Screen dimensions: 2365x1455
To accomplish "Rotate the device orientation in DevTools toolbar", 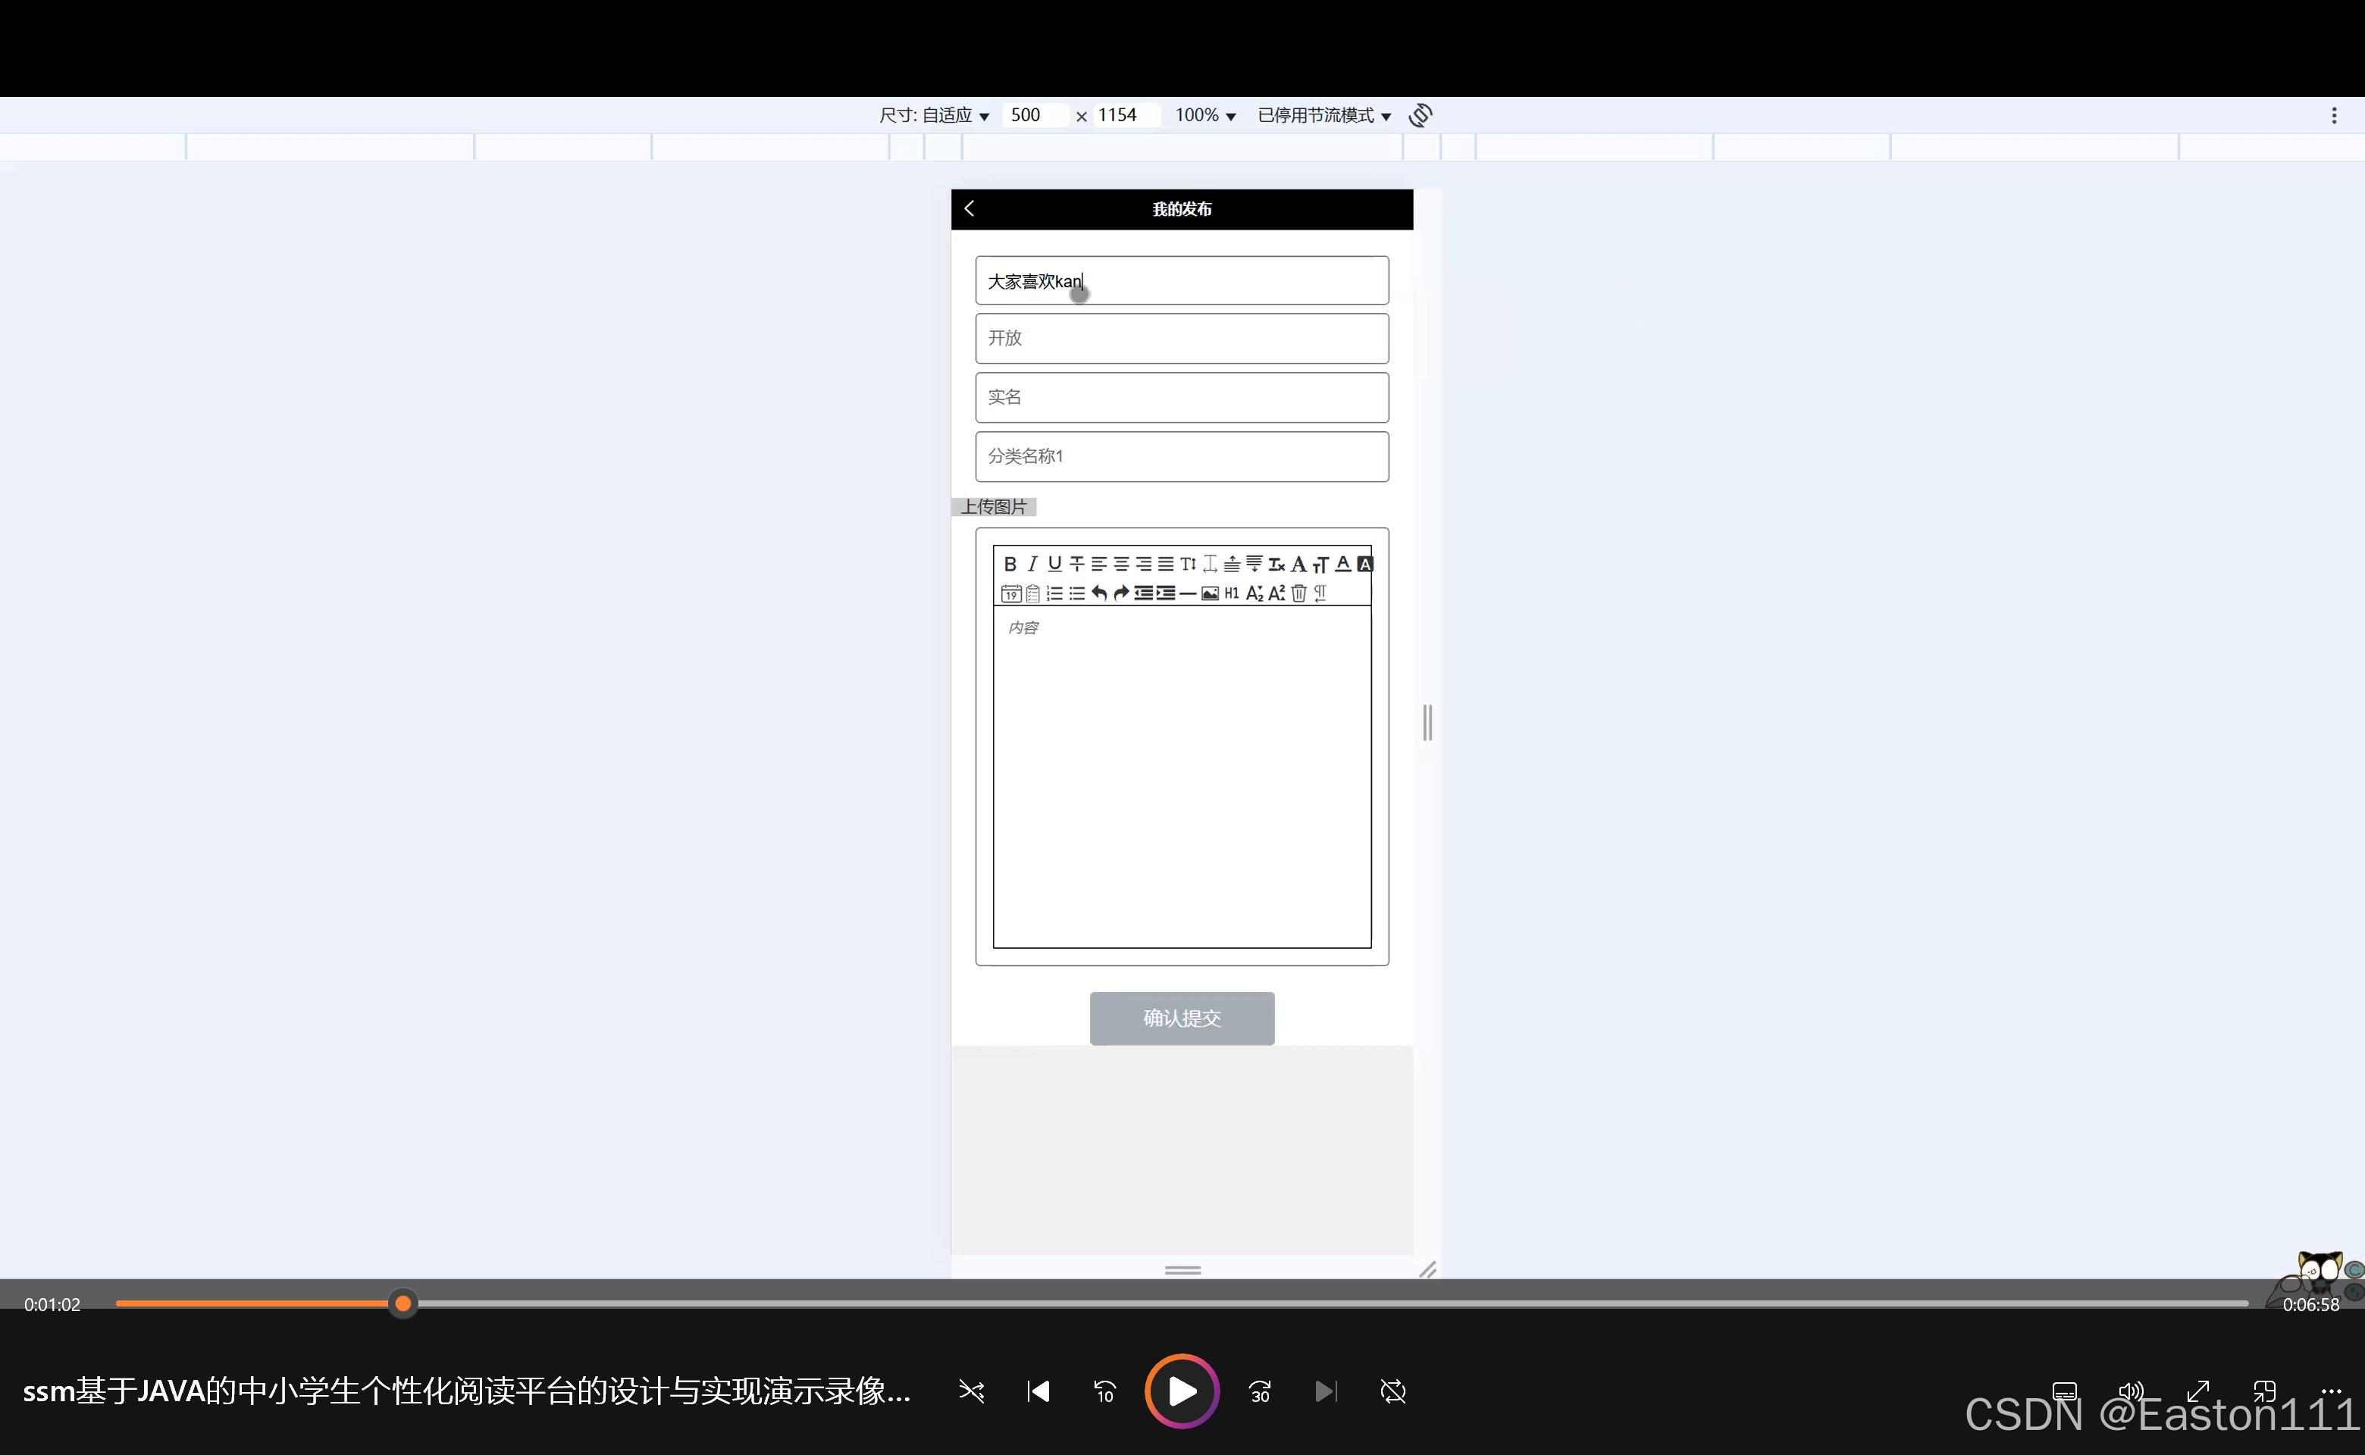I will point(1421,114).
